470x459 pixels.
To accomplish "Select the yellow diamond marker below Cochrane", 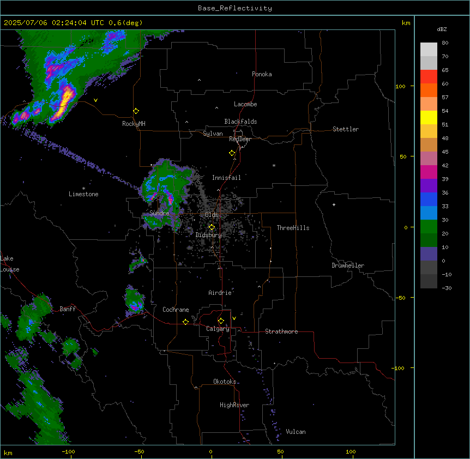I will coord(185,322).
